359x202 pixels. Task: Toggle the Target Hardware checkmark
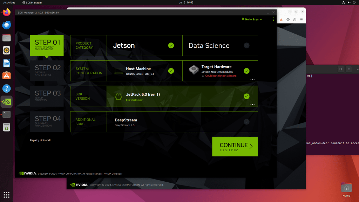tap(246, 71)
